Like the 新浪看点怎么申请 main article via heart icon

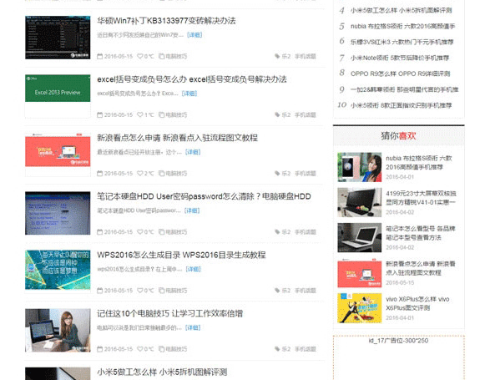tap(140, 173)
